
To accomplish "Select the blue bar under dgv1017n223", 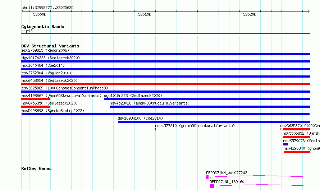I will (165, 61).
